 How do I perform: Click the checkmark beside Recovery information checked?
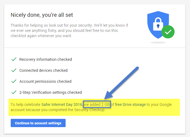(x=14, y=59)
